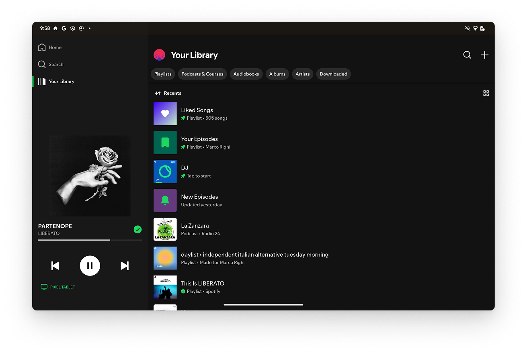The width and height of the screenshot is (527, 353).
Task: Tap the muted bell status icon
Action: tap(467, 29)
